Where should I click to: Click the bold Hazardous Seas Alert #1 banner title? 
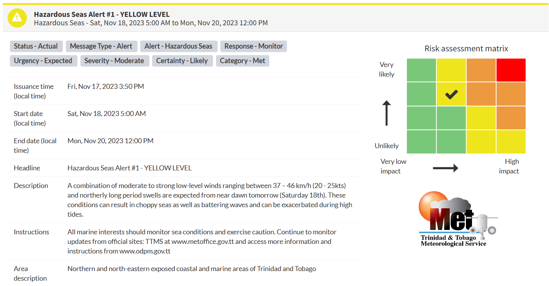pyautogui.click(x=102, y=15)
